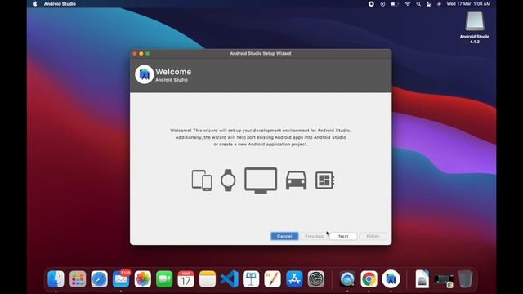Open Mail from the Dock
The height and width of the screenshot is (294, 523).
click(121, 279)
